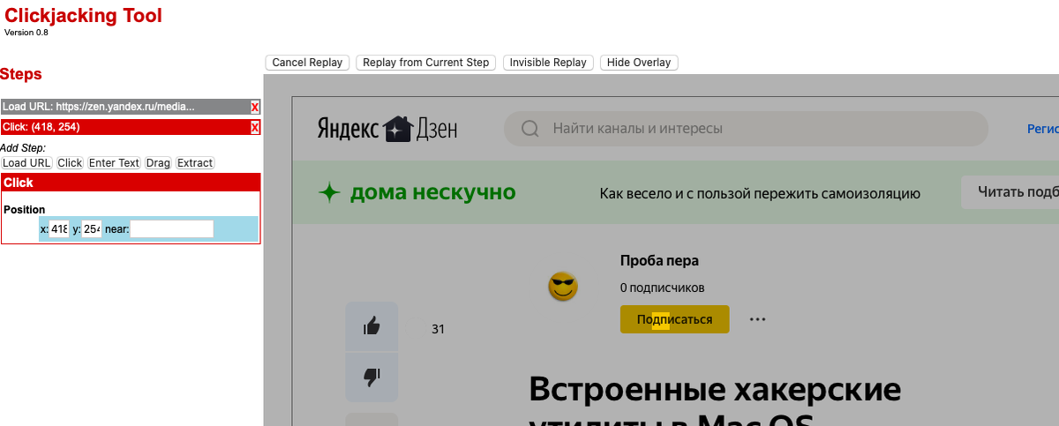Click the Подписаться subscribe button
This screenshot has height=426, width=1059.
click(x=674, y=319)
